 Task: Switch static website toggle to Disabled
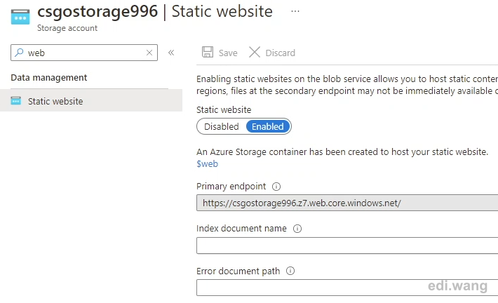222,126
